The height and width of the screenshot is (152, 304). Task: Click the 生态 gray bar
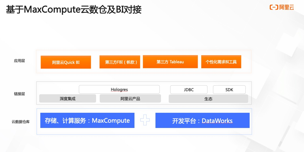[x=208, y=99]
